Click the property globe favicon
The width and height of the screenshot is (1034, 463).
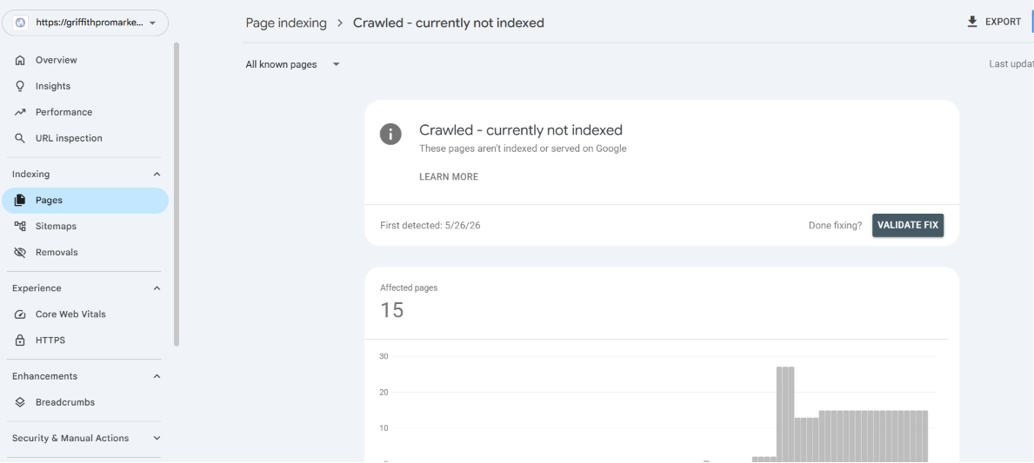(x=20, y=23)
